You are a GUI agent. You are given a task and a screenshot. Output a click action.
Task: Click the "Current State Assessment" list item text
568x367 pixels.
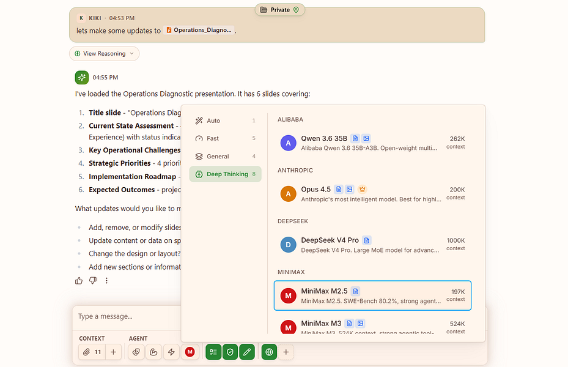coord(131,126)
